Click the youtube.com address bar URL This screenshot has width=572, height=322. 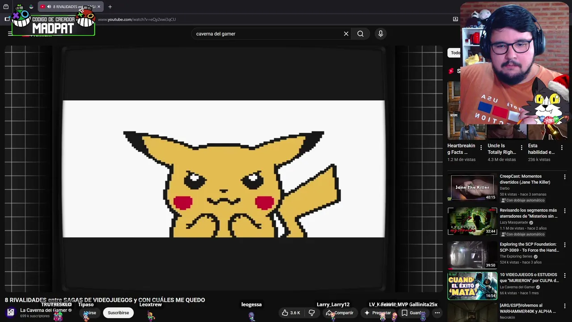(137, 19)
